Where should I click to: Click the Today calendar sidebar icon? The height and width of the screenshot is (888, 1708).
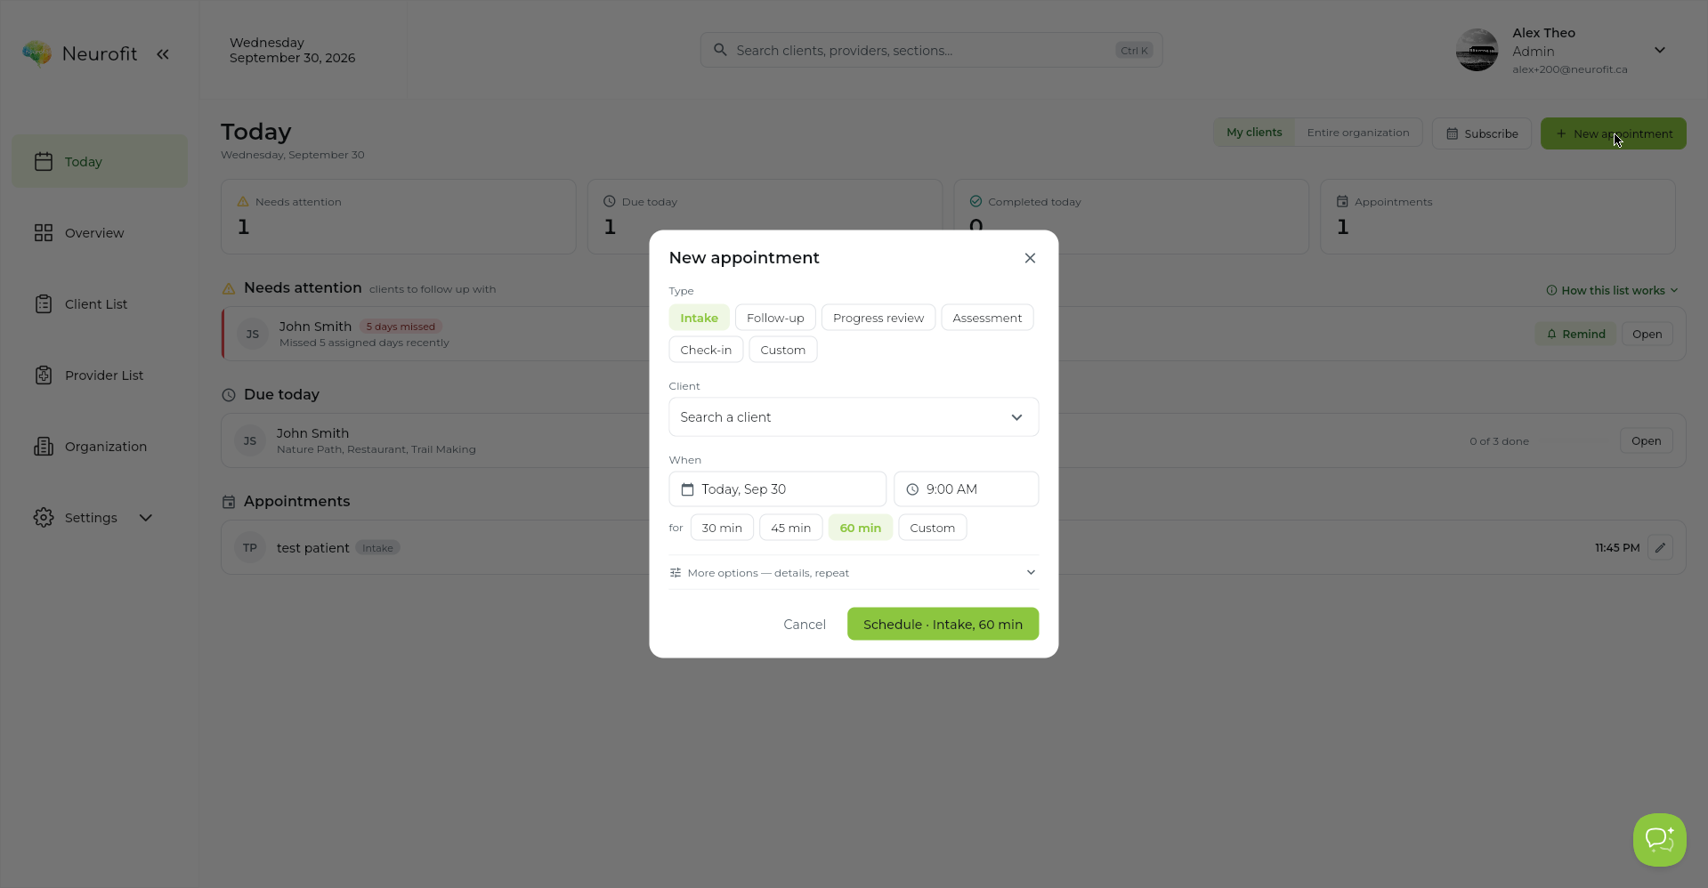coord(44,161)
